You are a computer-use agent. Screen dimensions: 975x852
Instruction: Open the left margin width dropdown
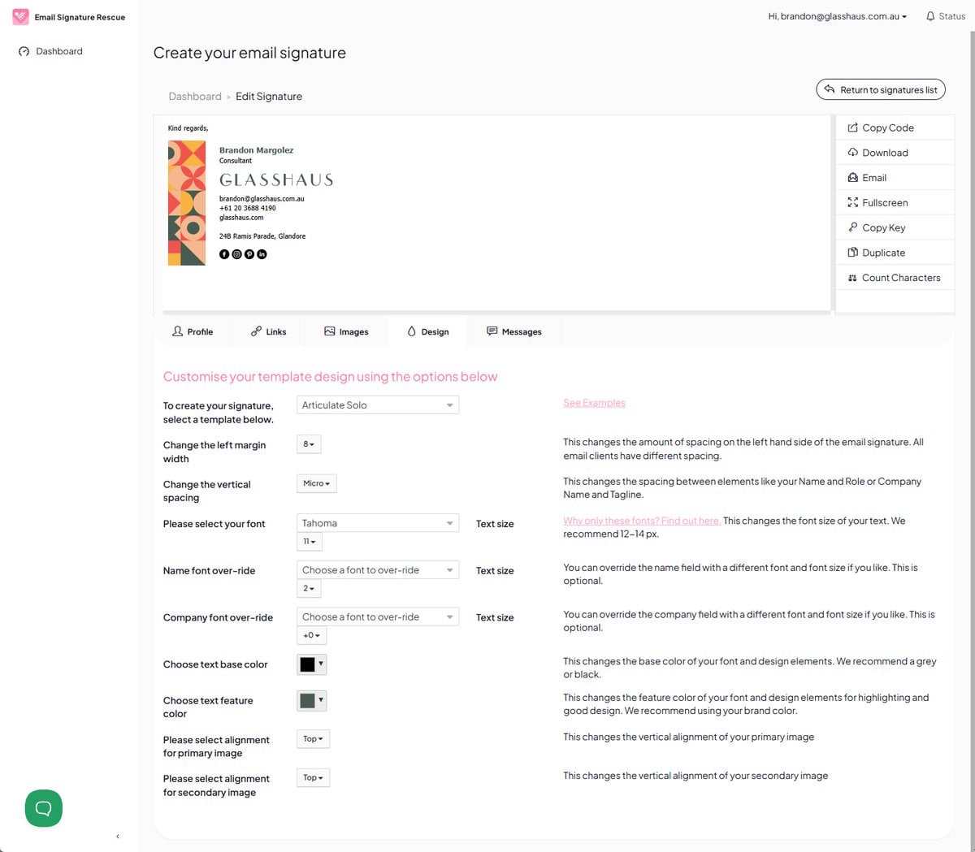(x=309, y=444)
